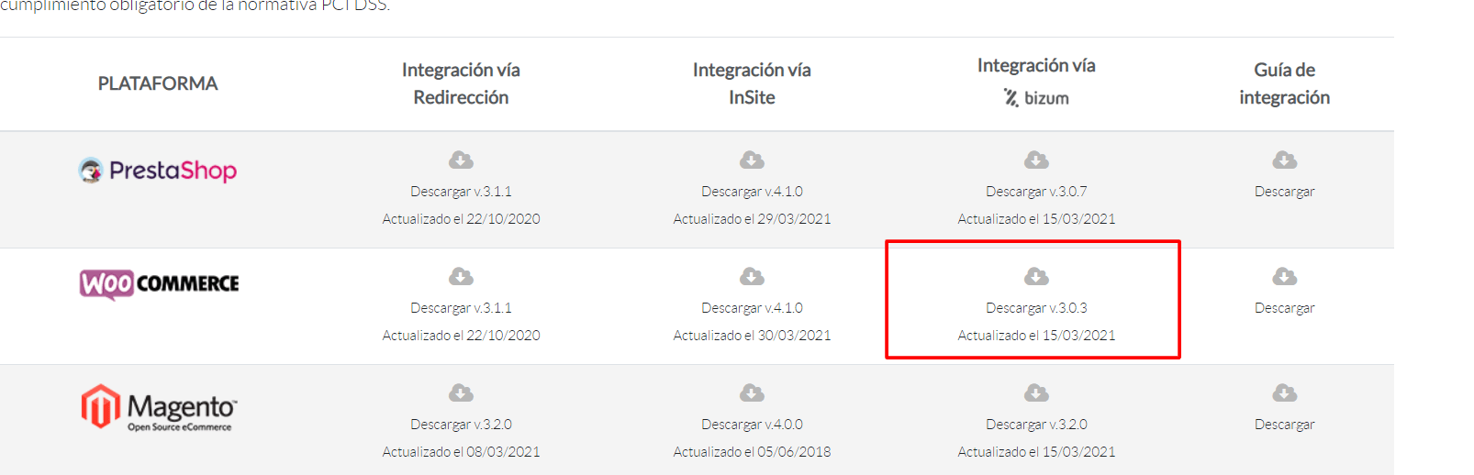The width and height of the screenshot is (1474, 475).
Task: Click PrestaShop integration guide cloud icon
Action: click(x=1284, y=160)
